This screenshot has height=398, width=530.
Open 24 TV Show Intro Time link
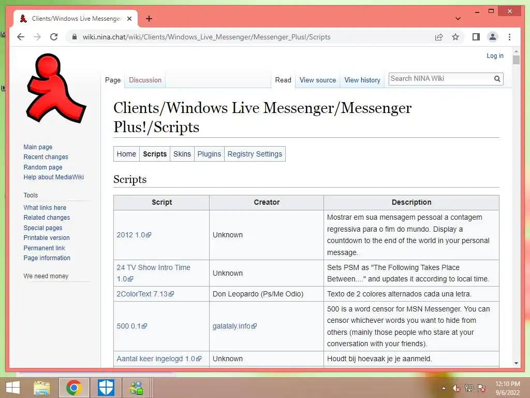tap(153, 273)
